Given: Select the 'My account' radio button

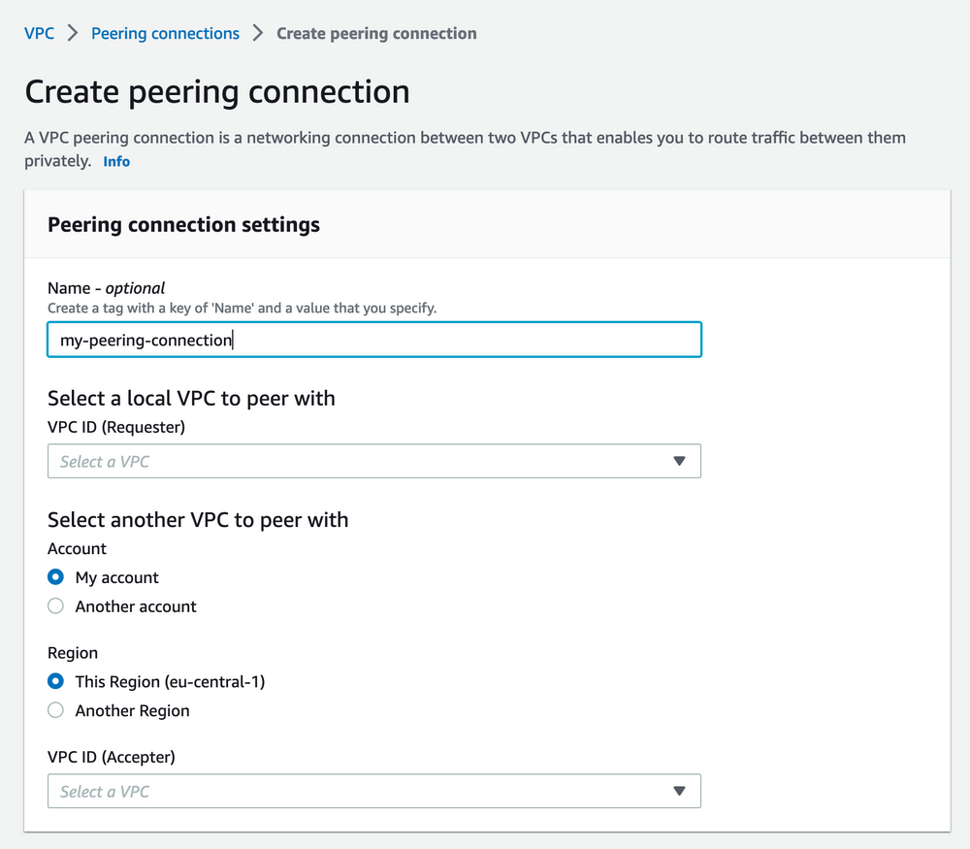Looking at the screenshot, I should click(x=55, y=576).
